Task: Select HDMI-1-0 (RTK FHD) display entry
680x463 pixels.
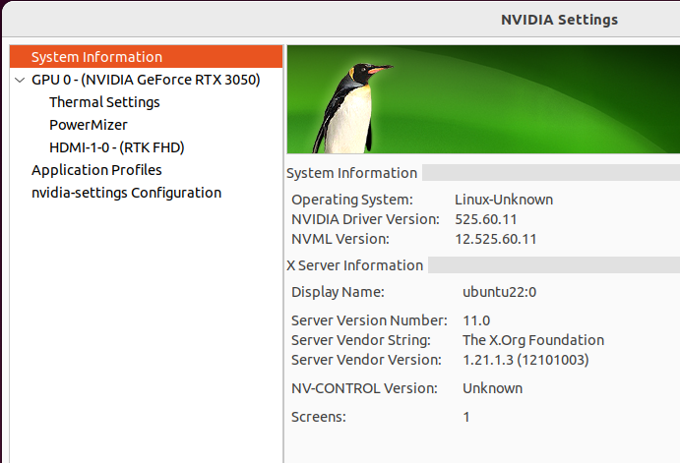Action: tap(117, 147)
